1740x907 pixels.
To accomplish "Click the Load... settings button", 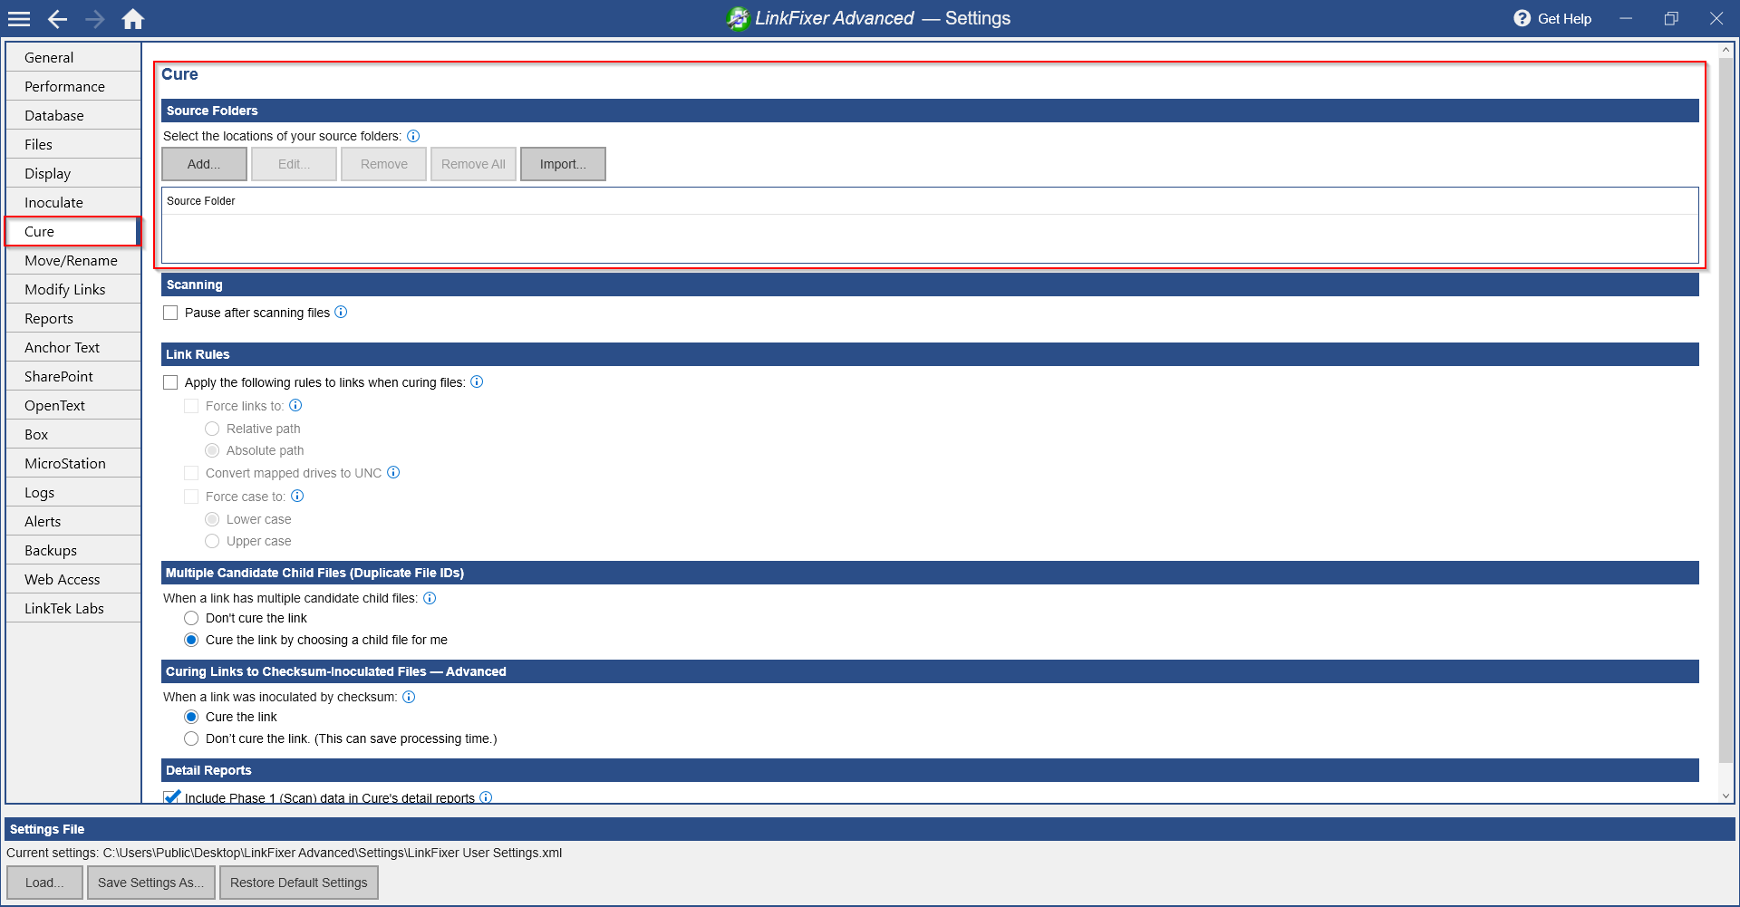I will coord(44,883).
